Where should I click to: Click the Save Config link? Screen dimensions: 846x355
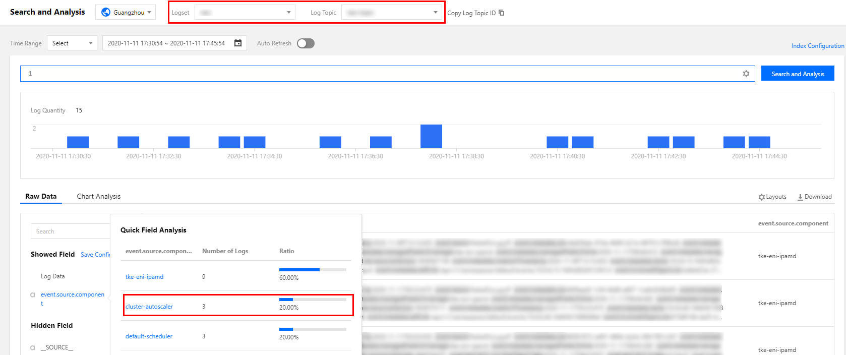(x=95, y=255)
